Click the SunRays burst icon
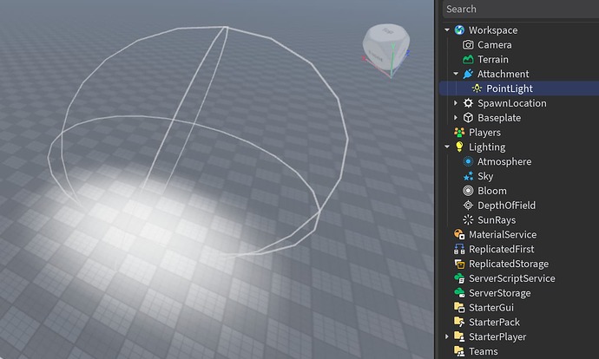Viewport: 599px width, 359px height. [x=468, y=219]
